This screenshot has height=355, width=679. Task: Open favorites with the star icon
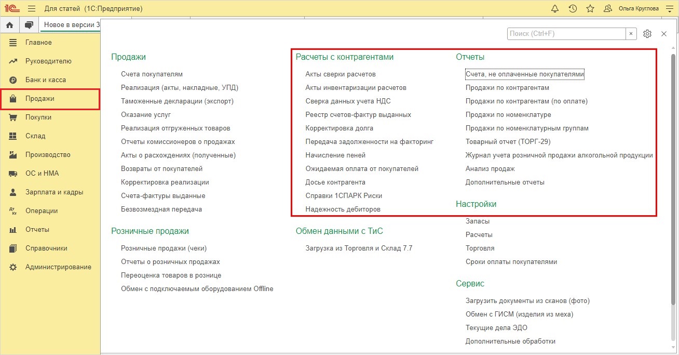(x=590, y=9)
